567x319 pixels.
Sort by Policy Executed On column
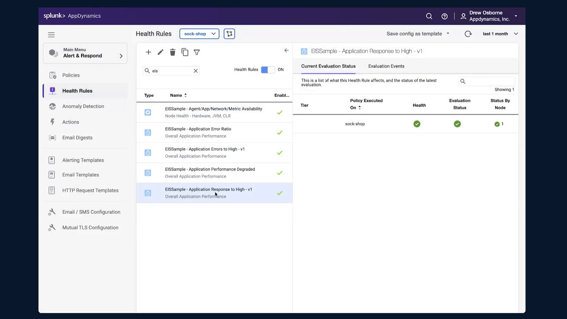point(366,104)
